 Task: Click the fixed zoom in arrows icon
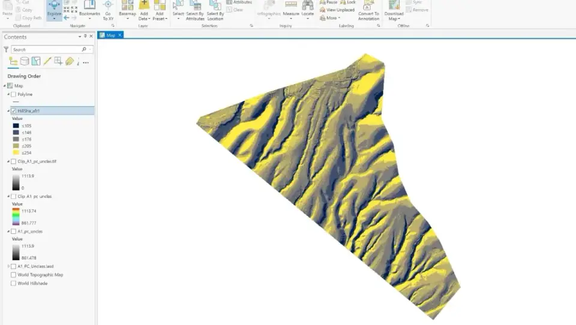tap(66, 10)
